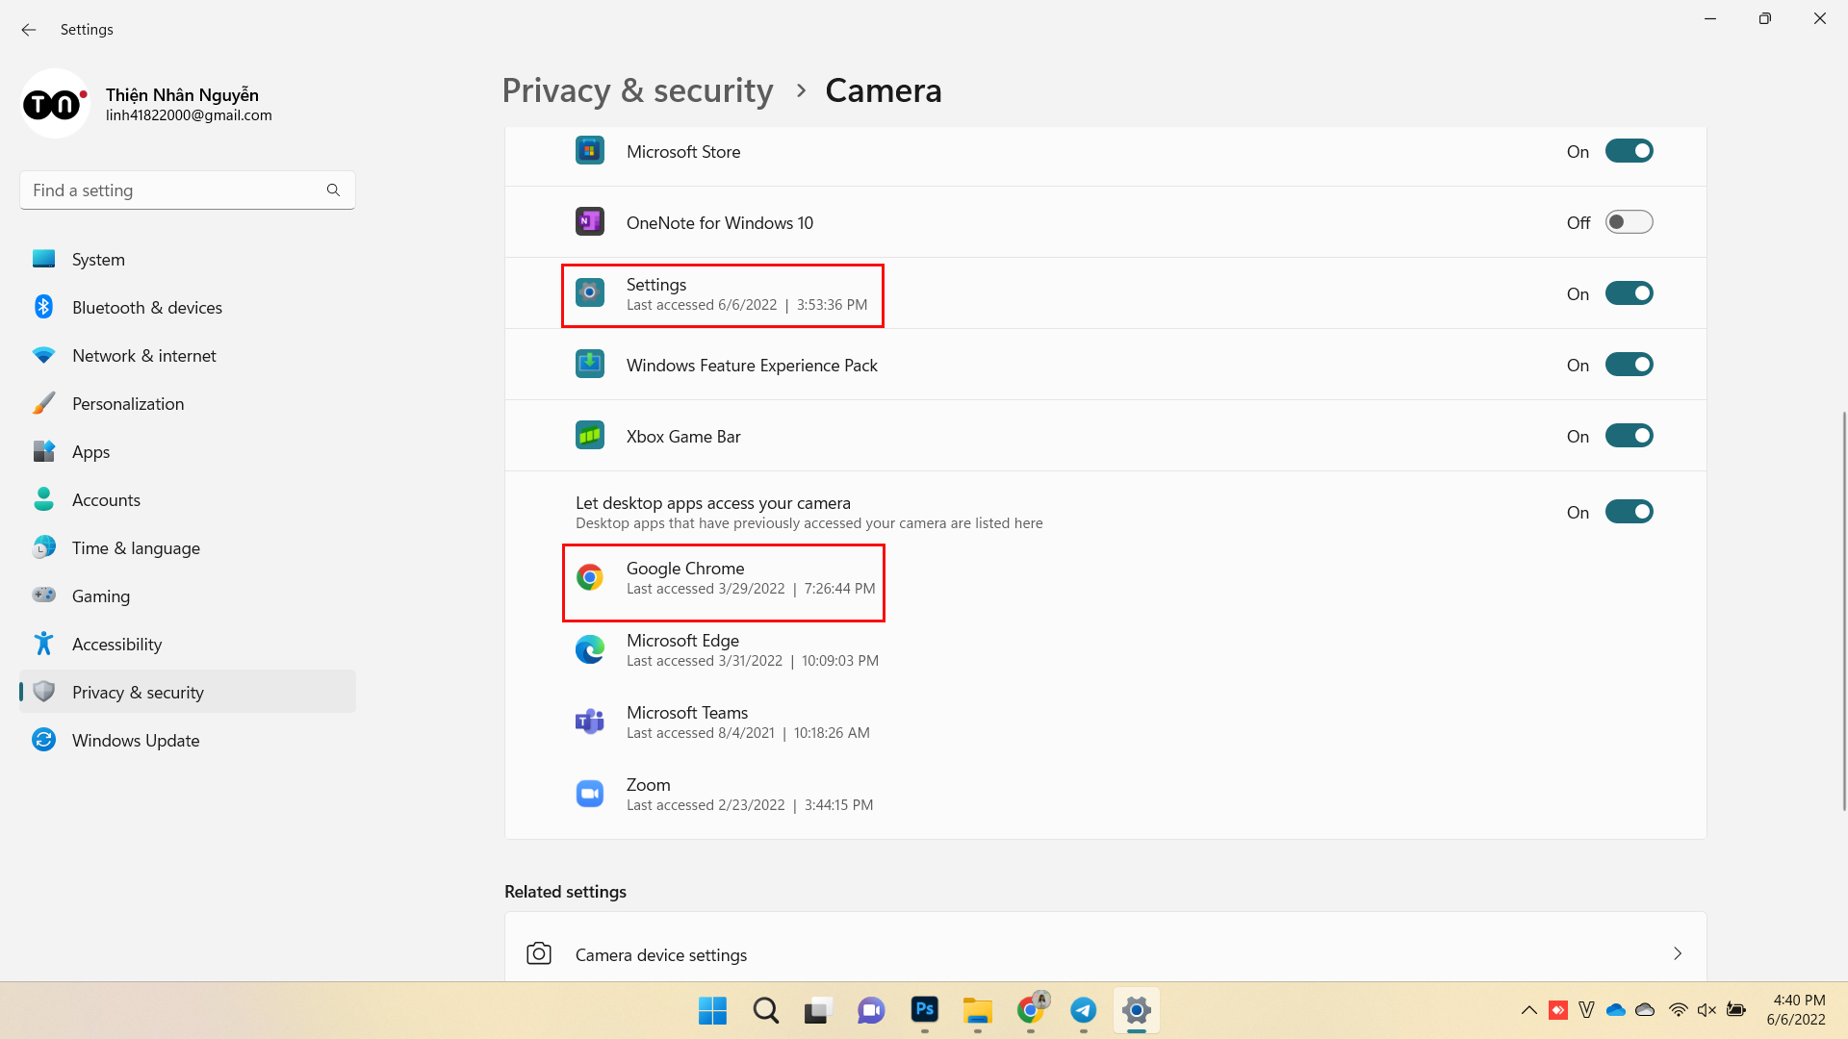The image size is (1848, 1039).
Task: Click Privacy & security in the breadcrumb
Action: (x=637, y=89)
